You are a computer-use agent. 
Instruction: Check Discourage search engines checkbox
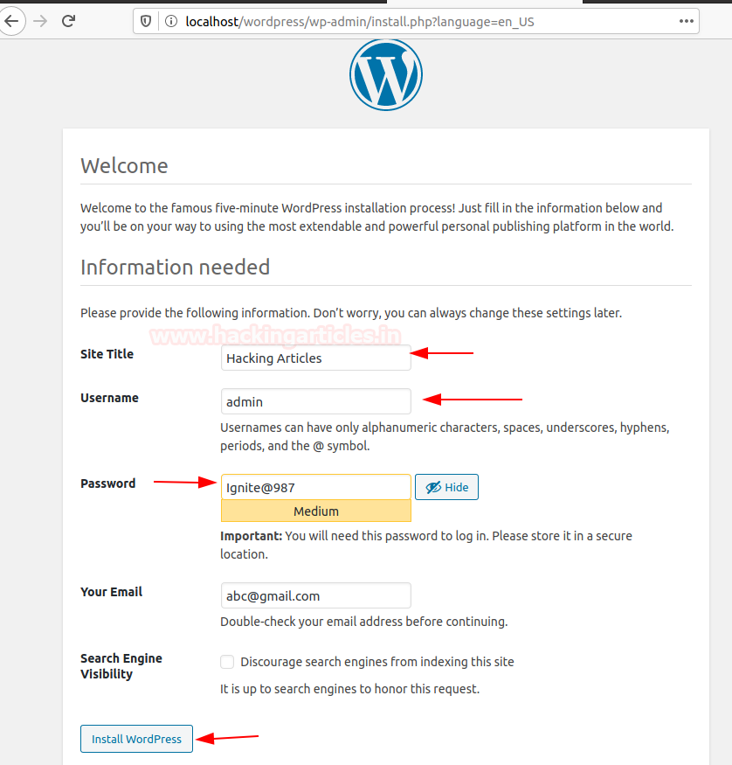point(227,662)
